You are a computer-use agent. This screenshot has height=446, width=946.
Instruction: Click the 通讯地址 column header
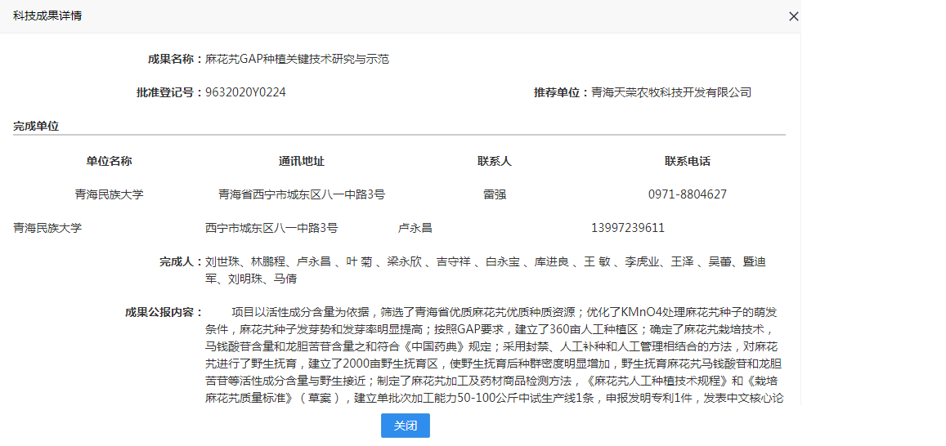[301, 161]
